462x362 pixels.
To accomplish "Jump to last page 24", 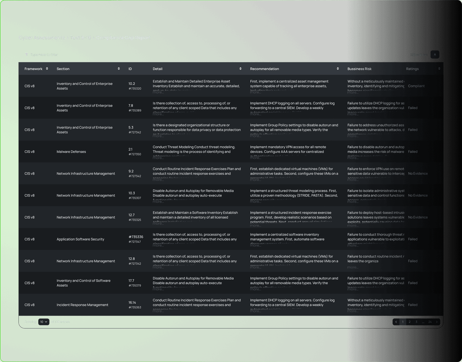I will (x=430, y=322).
